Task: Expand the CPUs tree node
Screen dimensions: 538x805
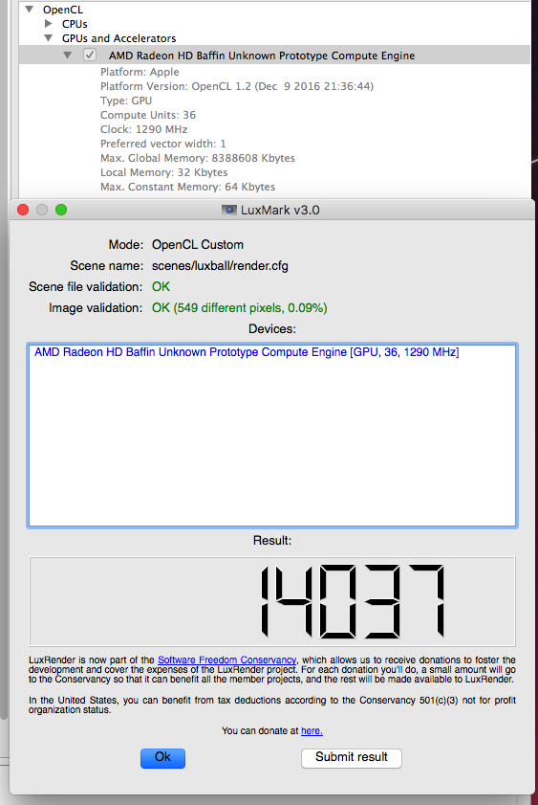Action: coord(48,24)
